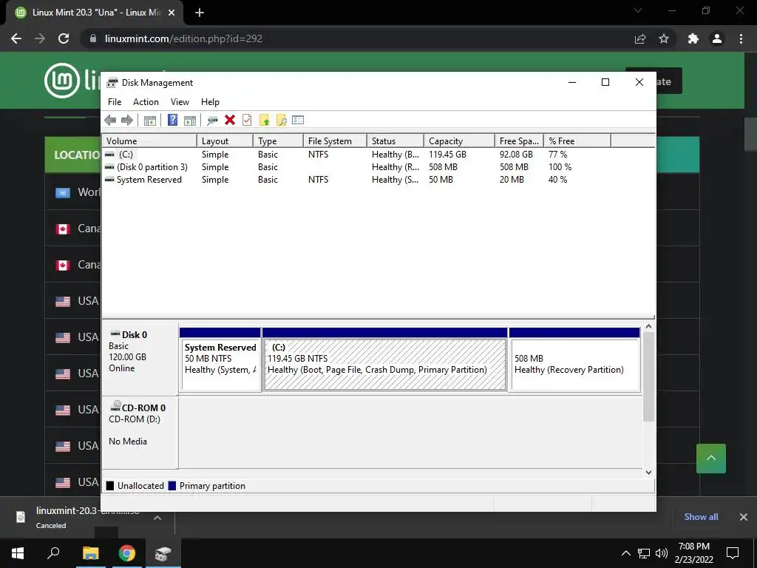Click the disk pane scrollbar down arrow

[649, 473]
